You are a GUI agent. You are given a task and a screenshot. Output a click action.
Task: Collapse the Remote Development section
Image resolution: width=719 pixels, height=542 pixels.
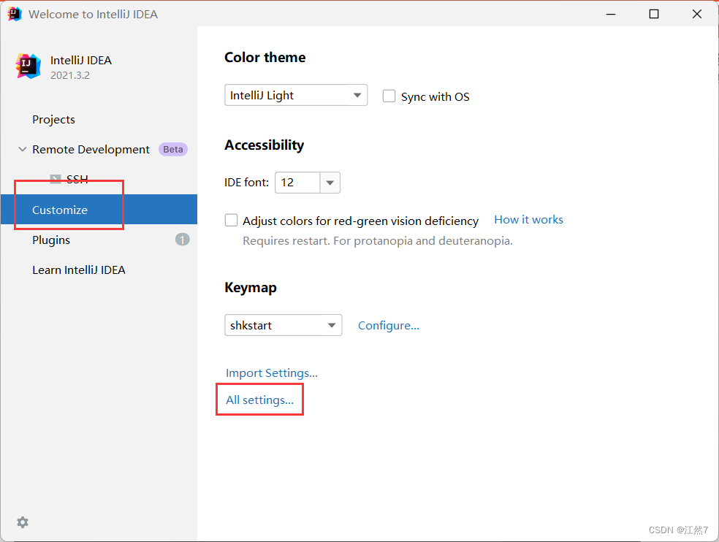(x=22, y=149)
